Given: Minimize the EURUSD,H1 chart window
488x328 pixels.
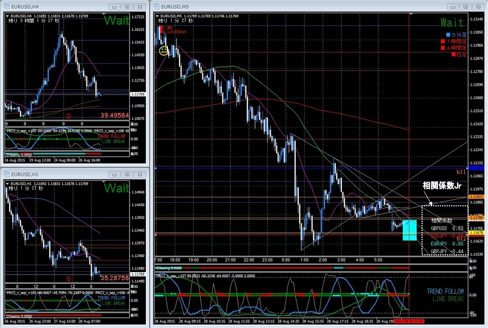Looking at the screenshot, I should coord(114,175).
